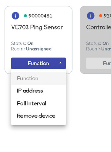Click the blue Function dropdown label
The width and height of the screenshot is (111, 152).
(x=39, y=63)
